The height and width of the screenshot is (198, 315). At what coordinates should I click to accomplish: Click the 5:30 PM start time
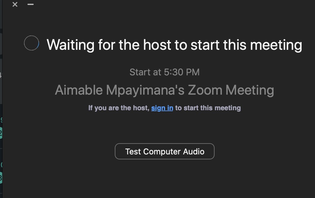(182, 72)
